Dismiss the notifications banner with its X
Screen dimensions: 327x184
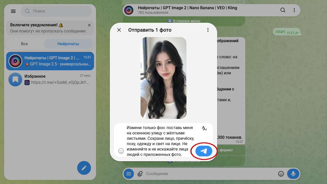[89, 25]
